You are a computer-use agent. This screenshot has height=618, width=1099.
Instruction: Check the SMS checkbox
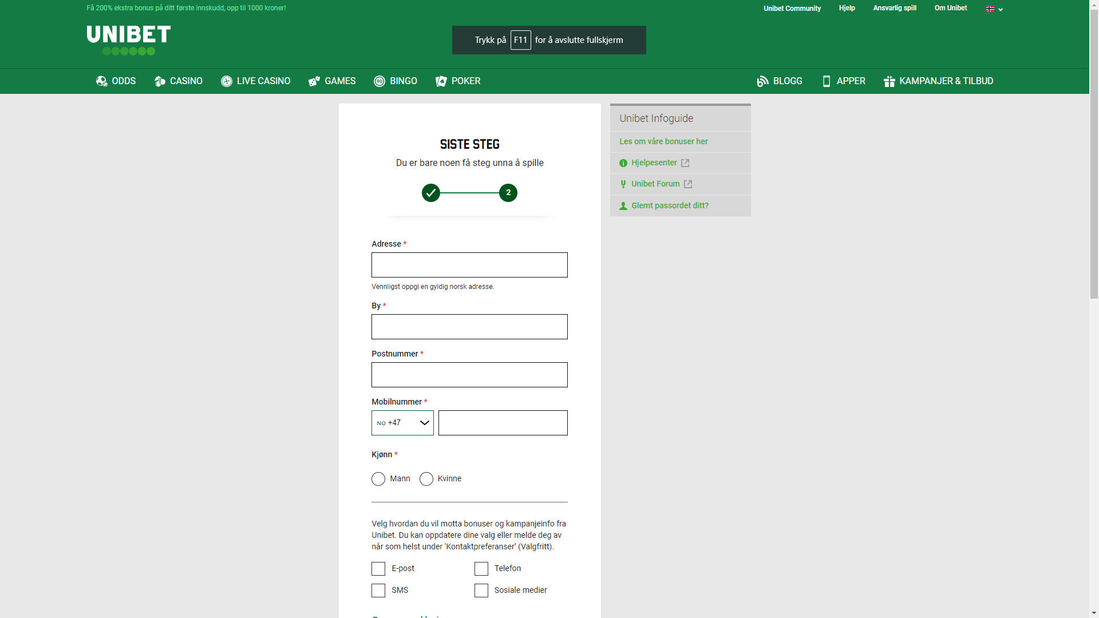[x=378, y=591]
